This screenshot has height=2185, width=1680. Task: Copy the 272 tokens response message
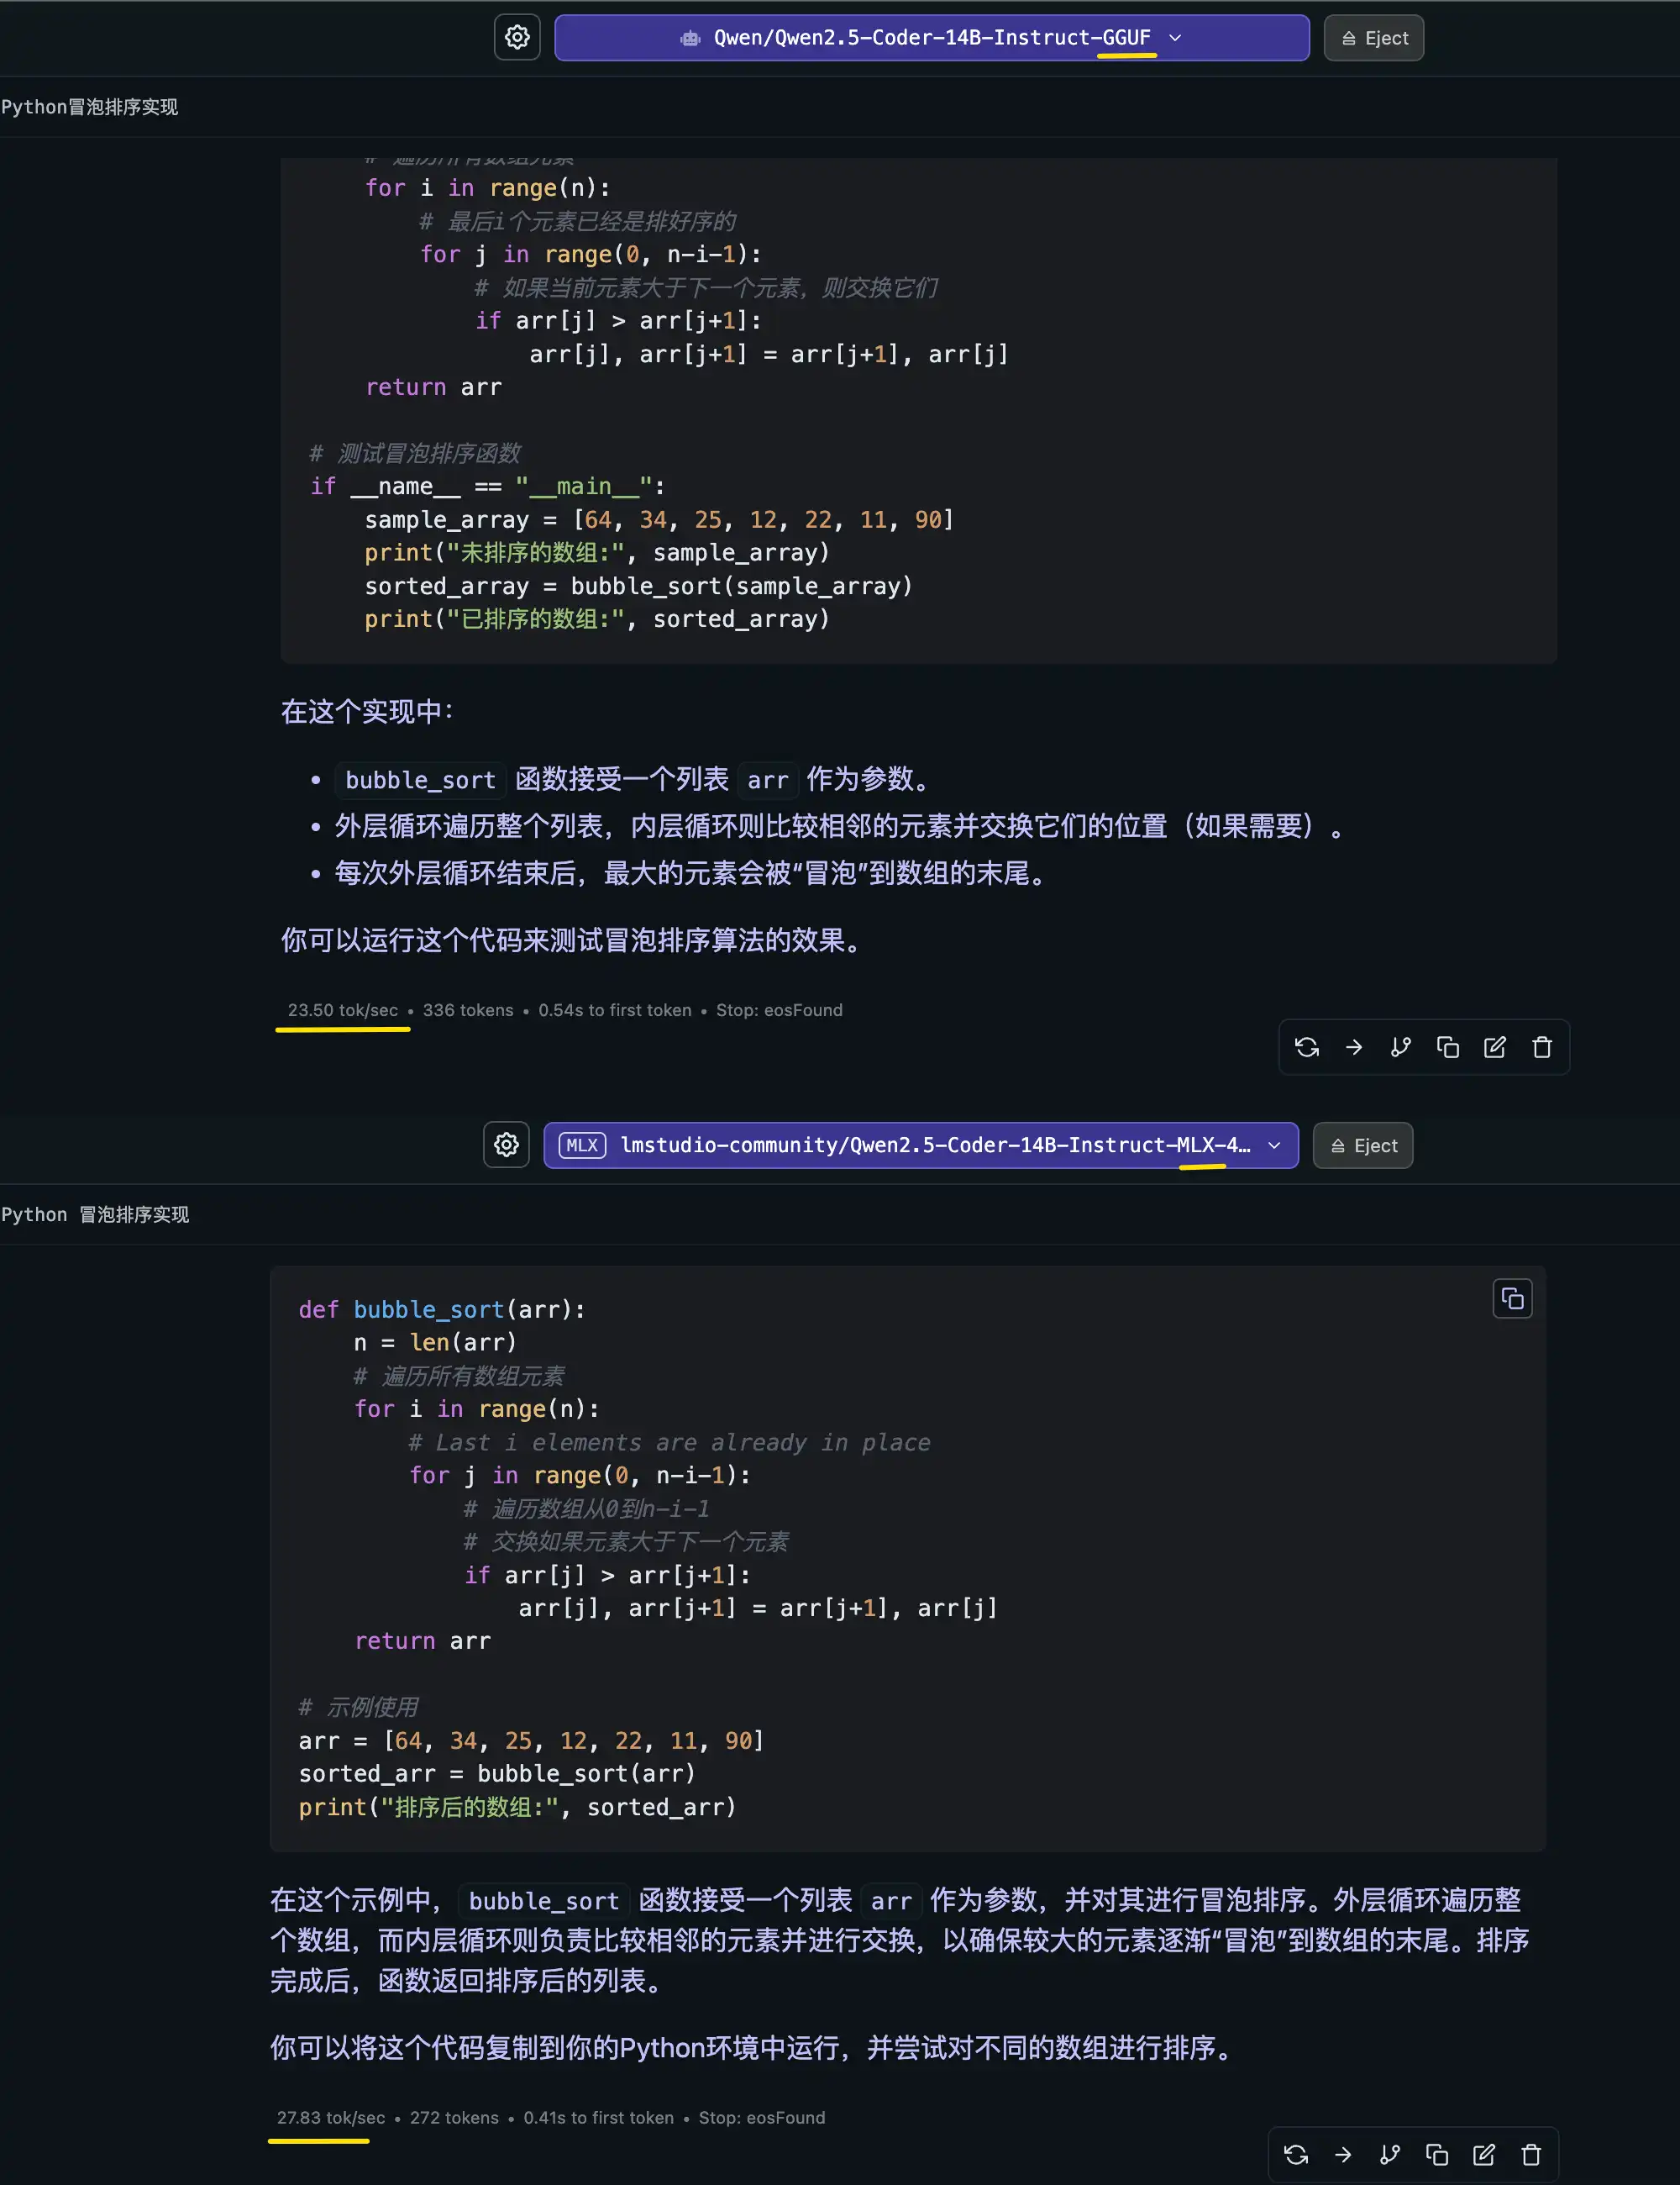(x=1436, y=2154)
